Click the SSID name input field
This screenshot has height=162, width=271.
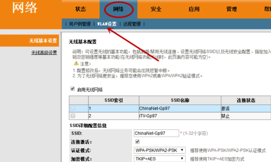coord(156,133)
